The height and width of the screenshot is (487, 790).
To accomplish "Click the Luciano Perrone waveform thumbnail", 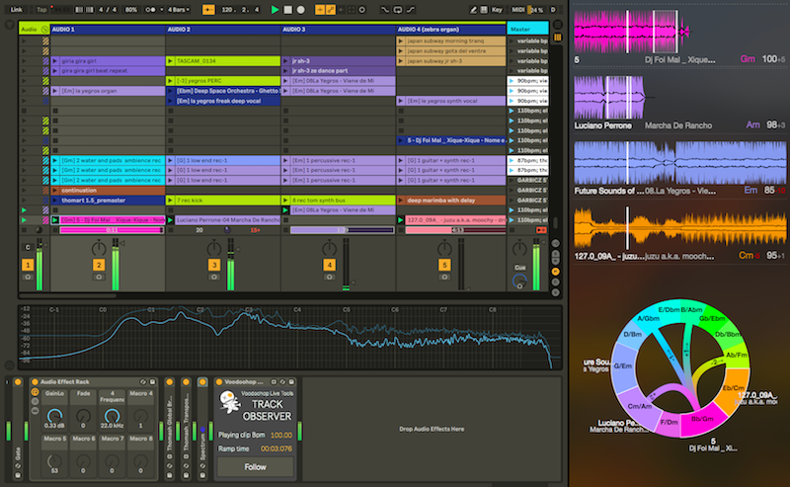I will pos(609,97).
